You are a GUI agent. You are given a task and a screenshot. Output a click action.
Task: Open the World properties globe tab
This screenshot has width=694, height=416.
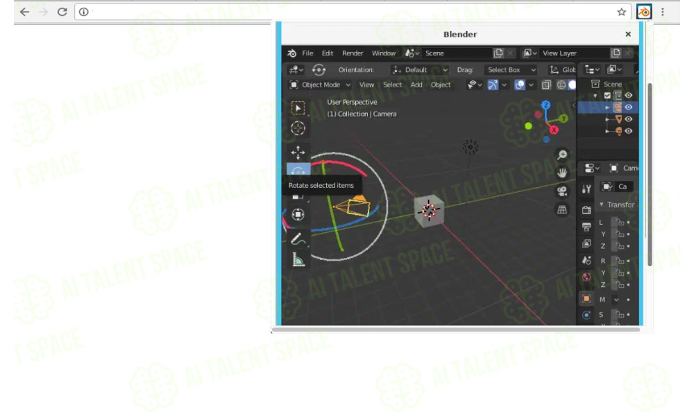tap(586, 277)
